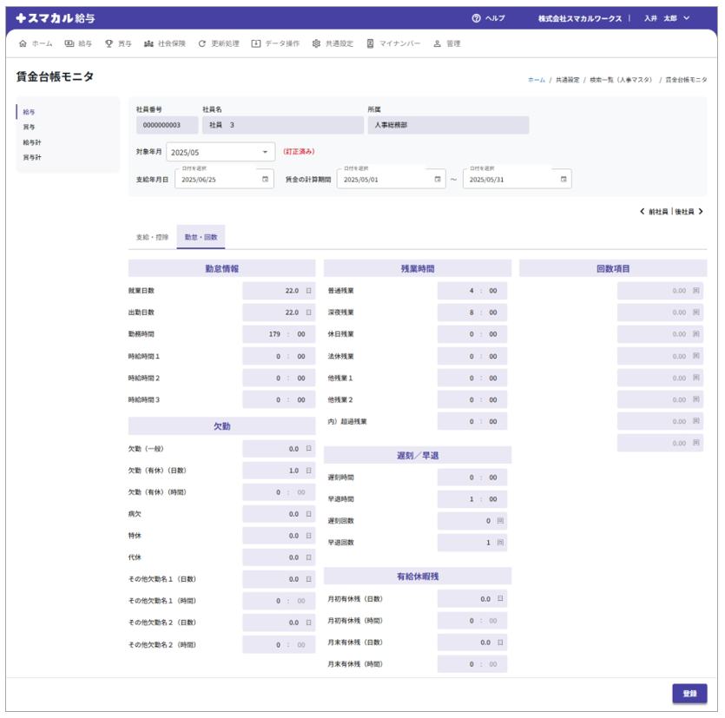Open the 社会保険 navigation menu
The width and height of the screenshot is (725, 718).
[164, 43]
